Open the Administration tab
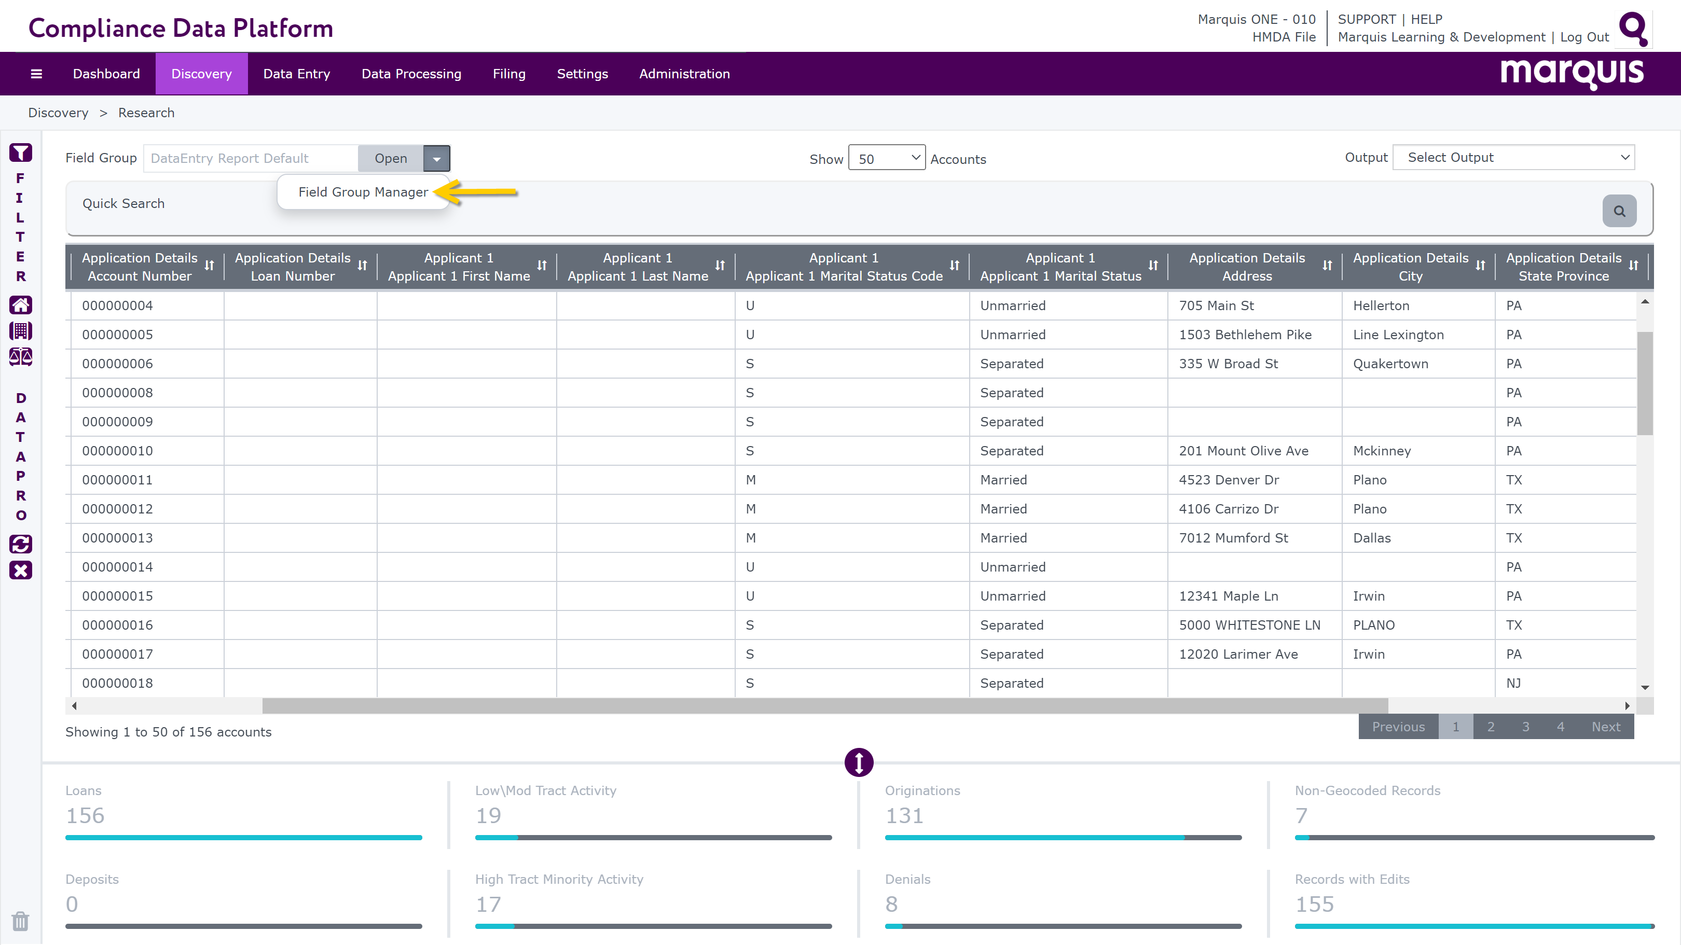 click(684, 74)
